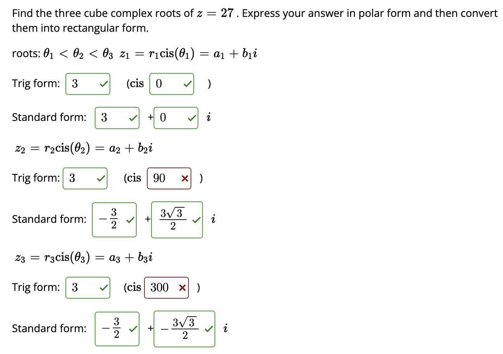
Task: Click the z1 standard form imaginary part field
Action: [x=176, y=118]
